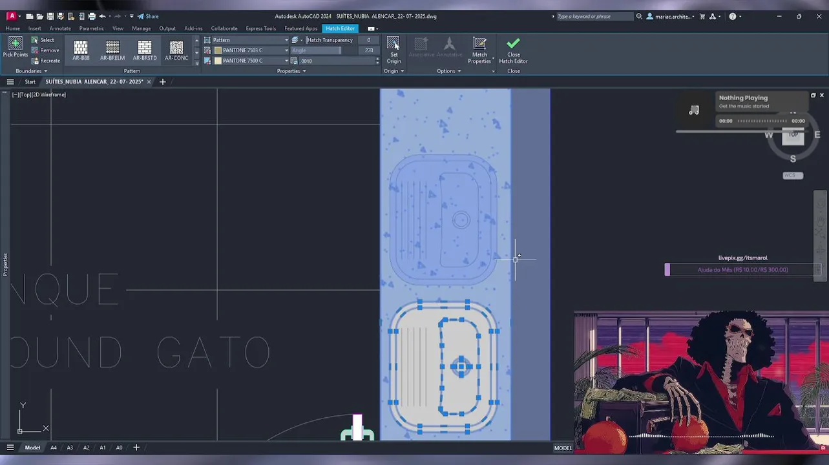Click the new drawing tab plus
Image resolution: width=829 pixels, height=465 pixels.
point(163,82)
